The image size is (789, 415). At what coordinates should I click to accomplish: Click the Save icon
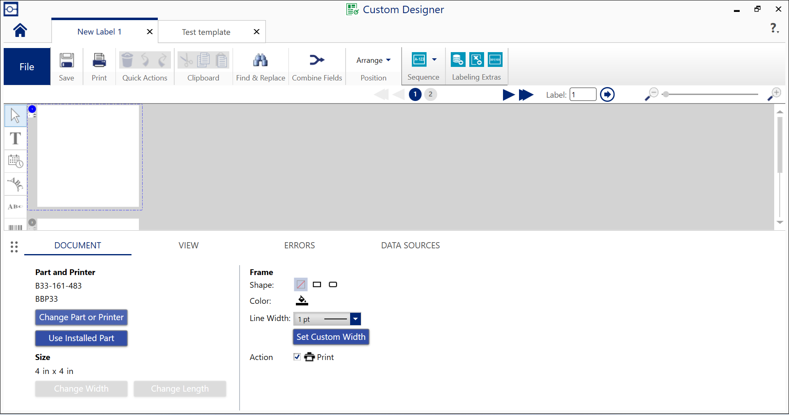(x=67, y=60)
